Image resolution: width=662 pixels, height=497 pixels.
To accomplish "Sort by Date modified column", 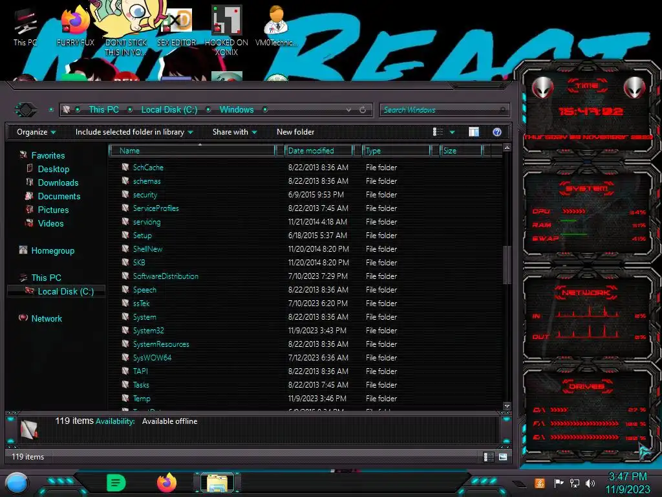I will click(319, 150).
